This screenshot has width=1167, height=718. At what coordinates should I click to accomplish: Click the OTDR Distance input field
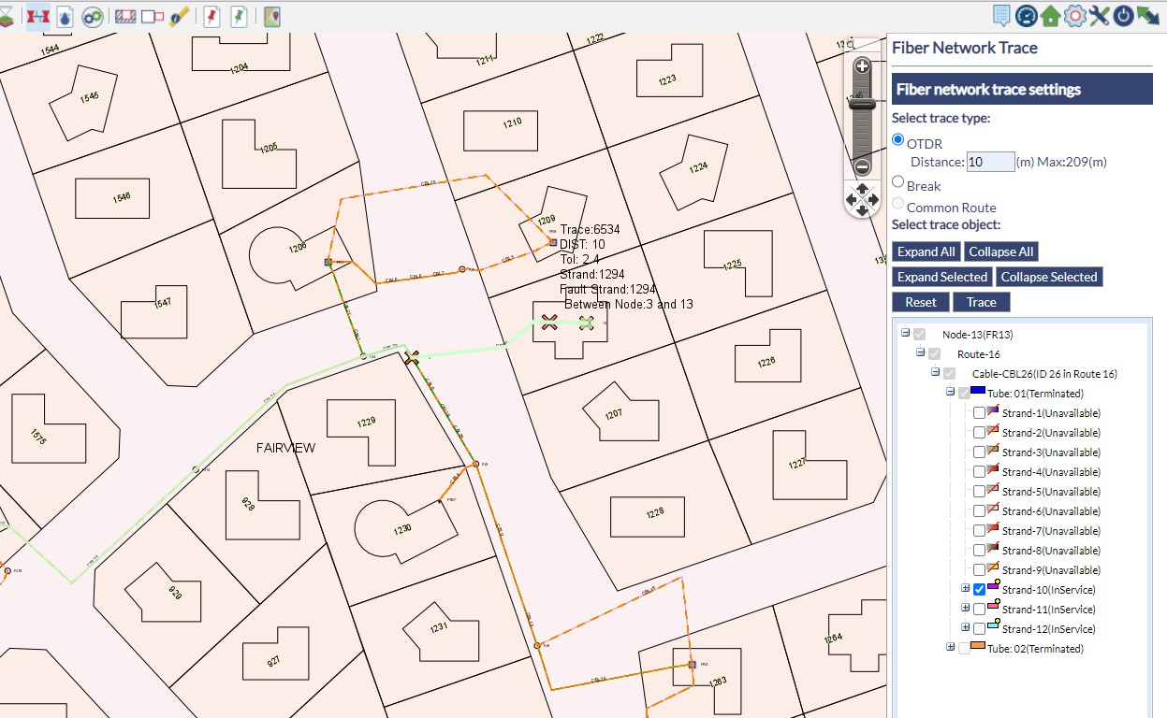pyautogui.click(x=990, y=162)
